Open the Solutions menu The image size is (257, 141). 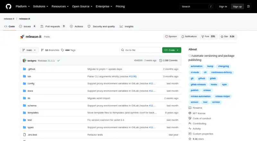click(40, 6)
